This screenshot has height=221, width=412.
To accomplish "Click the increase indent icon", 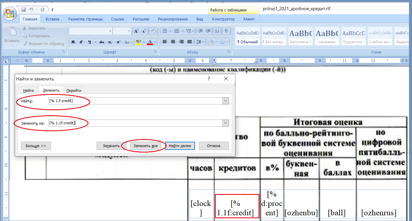I will [x=208, y=31].
